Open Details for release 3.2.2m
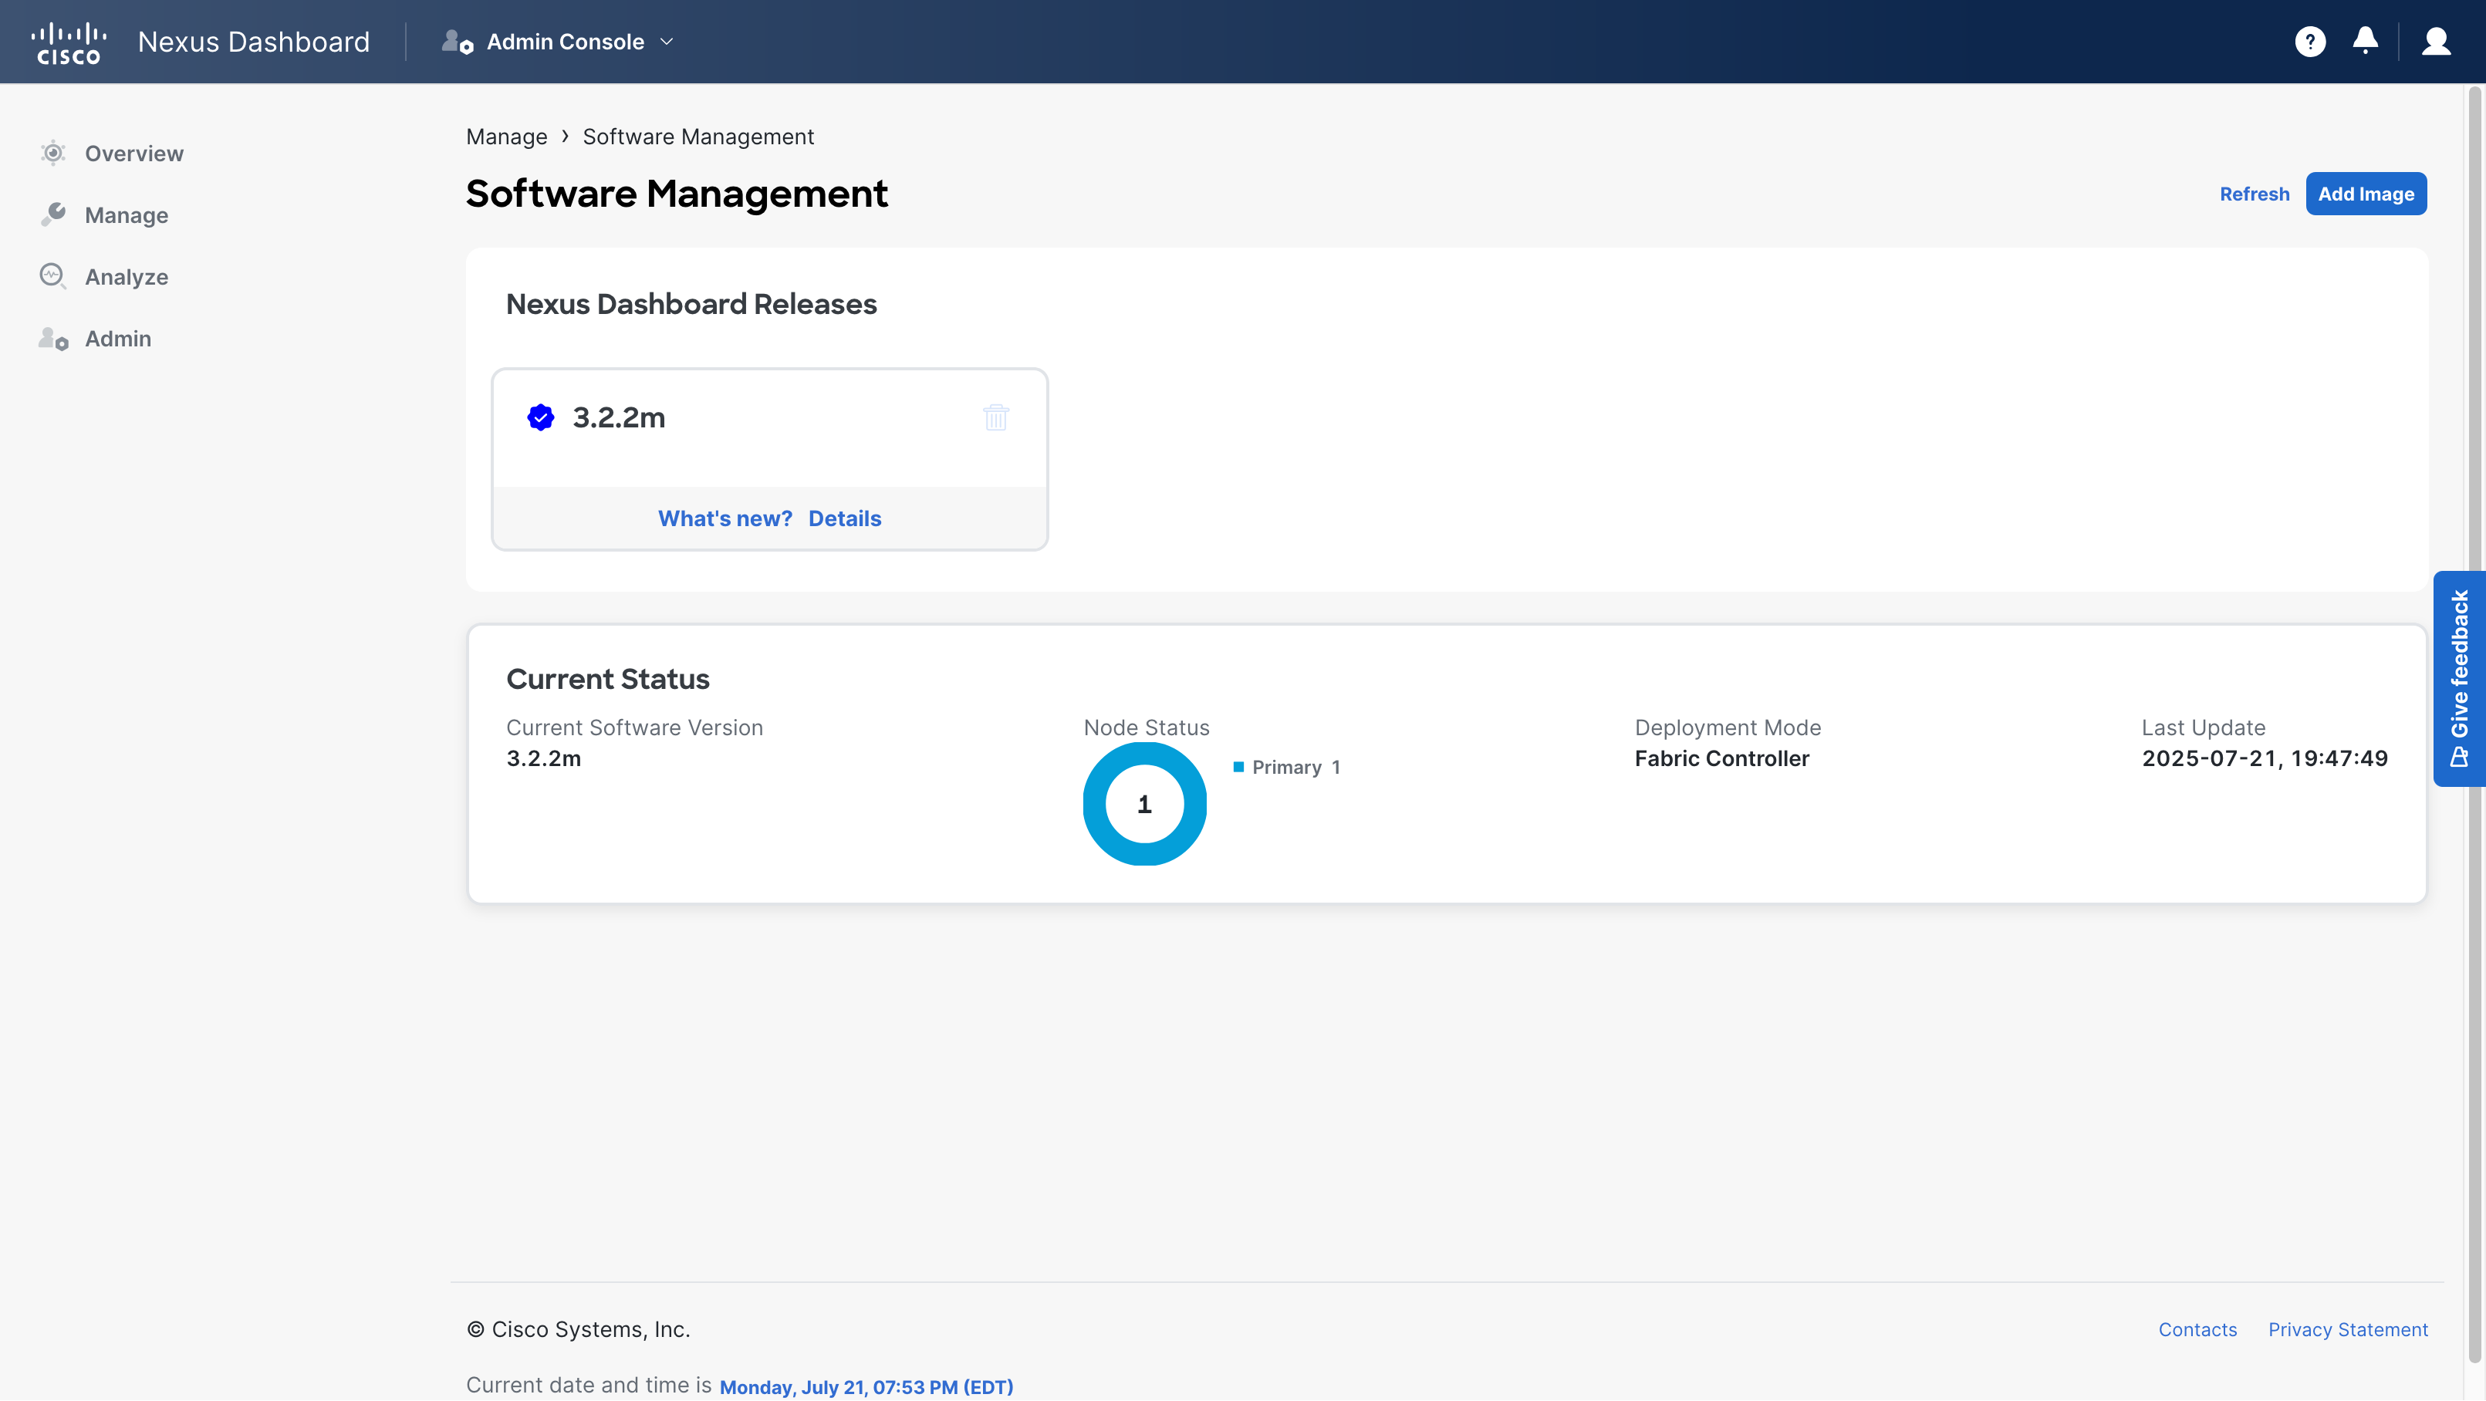This screenshot has width=2486, height=1401. click(x=844, y=518)
